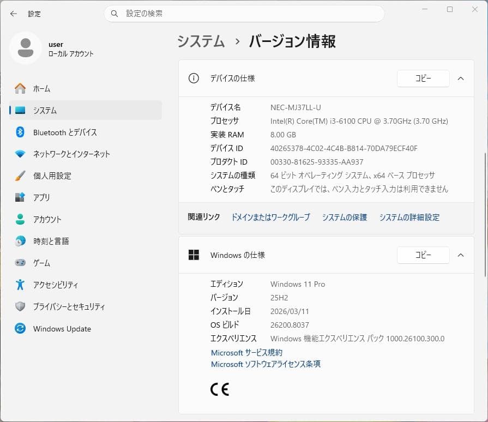Click OS build 26200.8037
The height and width of the screenshot is (422, 488).
290,325
